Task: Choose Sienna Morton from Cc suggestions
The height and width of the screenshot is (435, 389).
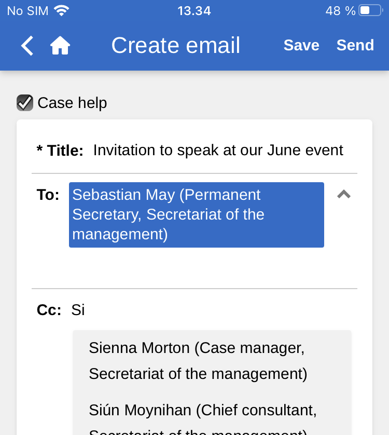Action: [x=198, y=360]
